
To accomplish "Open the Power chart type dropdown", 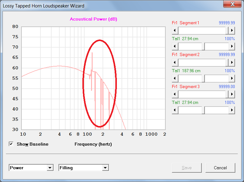I will [x=50, y=168].
